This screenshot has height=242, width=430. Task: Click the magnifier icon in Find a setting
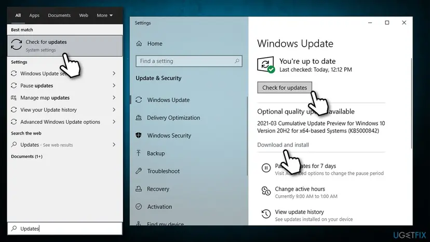click(x=237, y=61)
